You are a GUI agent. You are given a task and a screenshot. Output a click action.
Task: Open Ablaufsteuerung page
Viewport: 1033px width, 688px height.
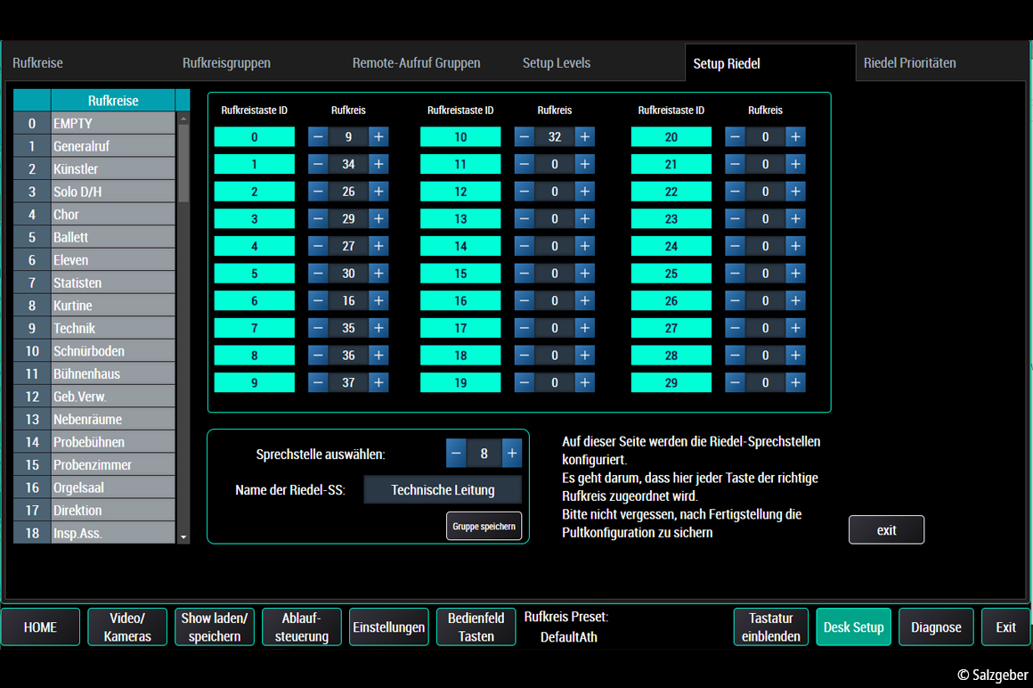[301, 627]
